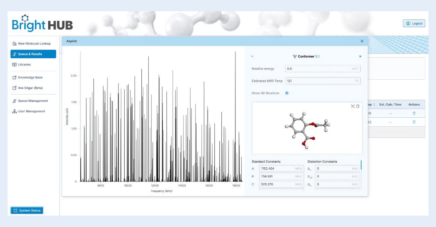This screenshot has width=436, height=227.
Task: Click the Intensity axis label
Action: pyautogui.click(x=67, y=117)
